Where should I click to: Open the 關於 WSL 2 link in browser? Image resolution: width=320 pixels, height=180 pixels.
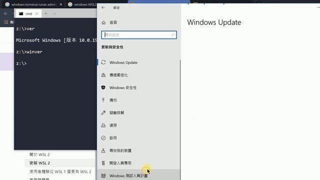click(x=39, y=154)
